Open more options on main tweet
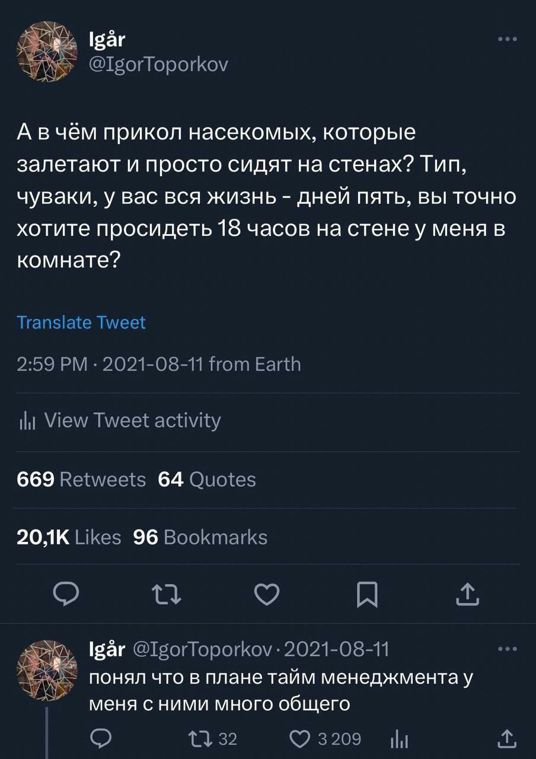 (508, 41)
